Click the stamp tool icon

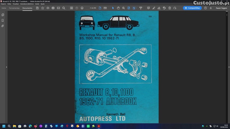(x=164, y=8)
